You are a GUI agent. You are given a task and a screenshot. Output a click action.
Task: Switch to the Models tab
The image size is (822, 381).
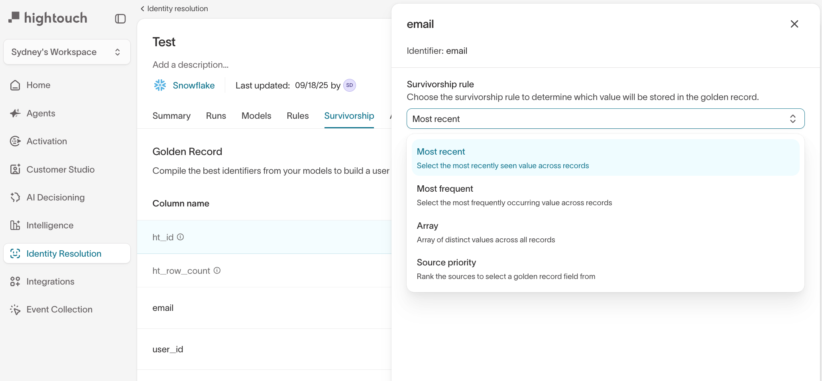click(x=256, y=116)
